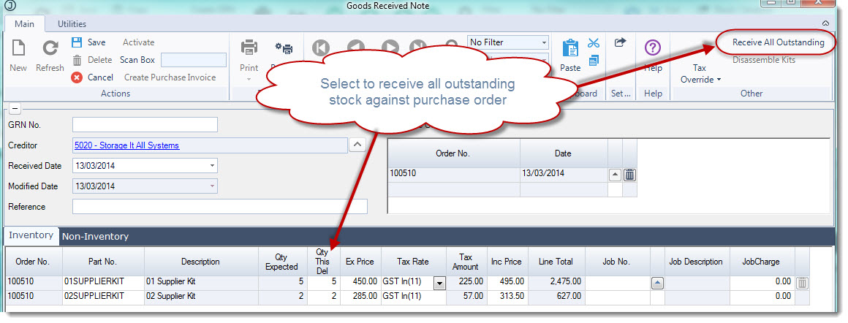Click the Line Total column header
The image size is (848, 323).
(556, 262)
